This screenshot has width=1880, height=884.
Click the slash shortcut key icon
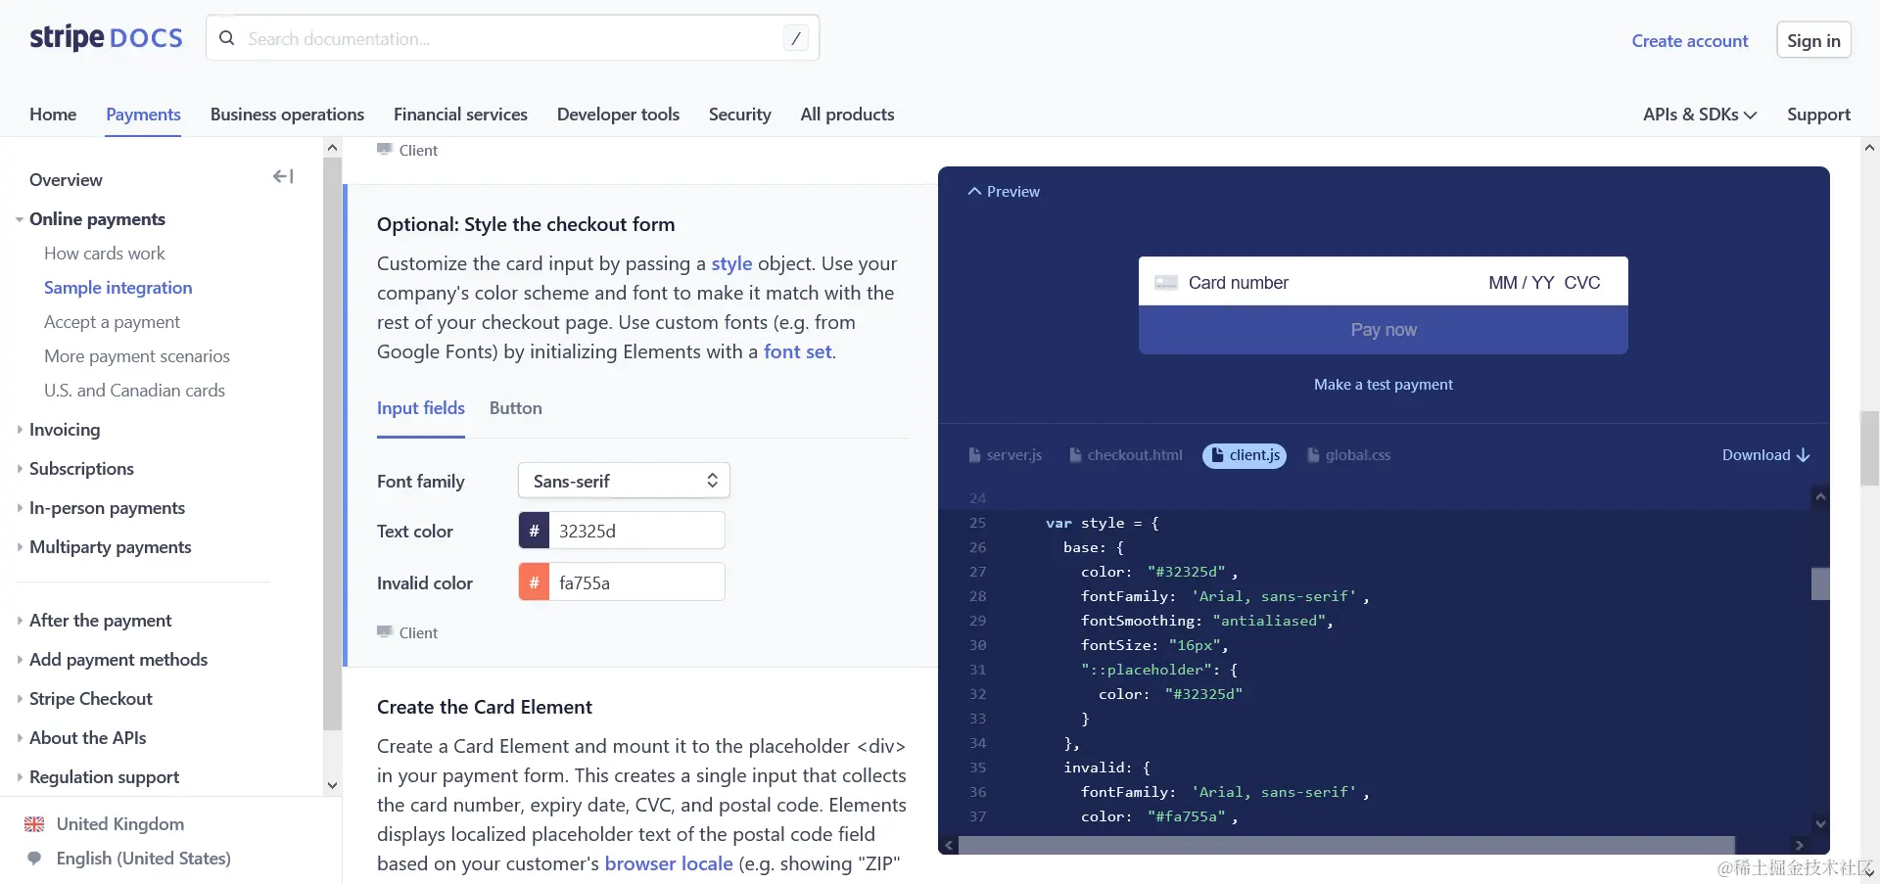coord(796,38)
